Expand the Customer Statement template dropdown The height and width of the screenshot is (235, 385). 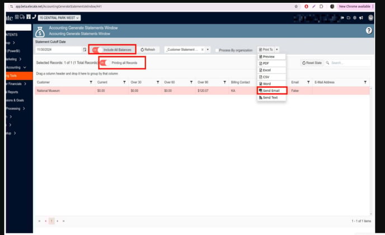(x=209, y=49)
